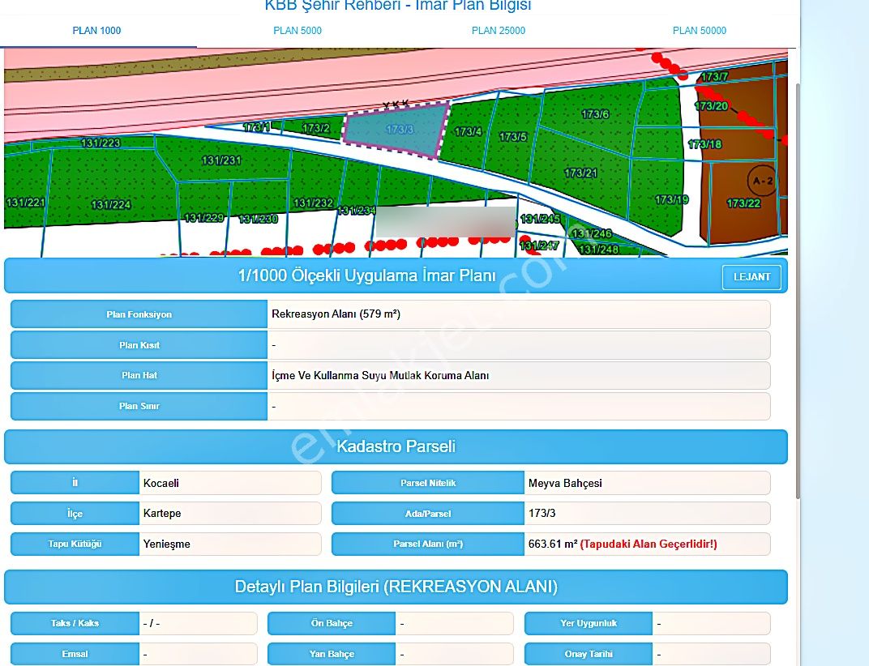Open the PLAN 5000 tab
The width and height of the screenshot is (869, 666).
click(x=298, y=31)
